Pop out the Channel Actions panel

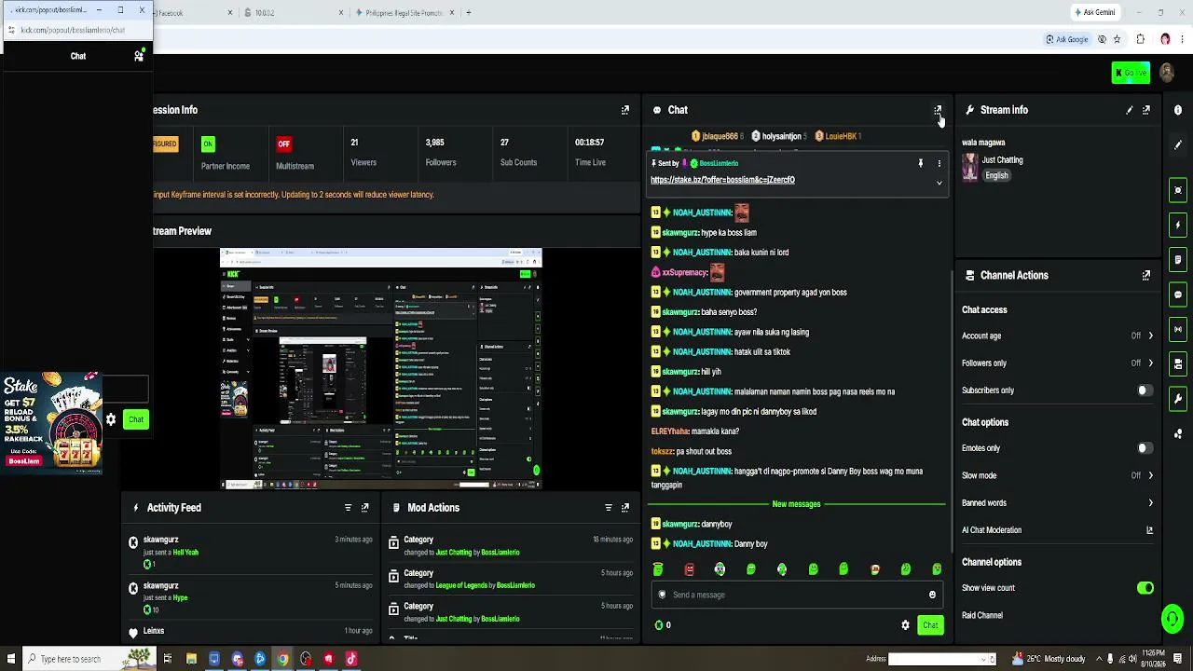click(1146, 276)
